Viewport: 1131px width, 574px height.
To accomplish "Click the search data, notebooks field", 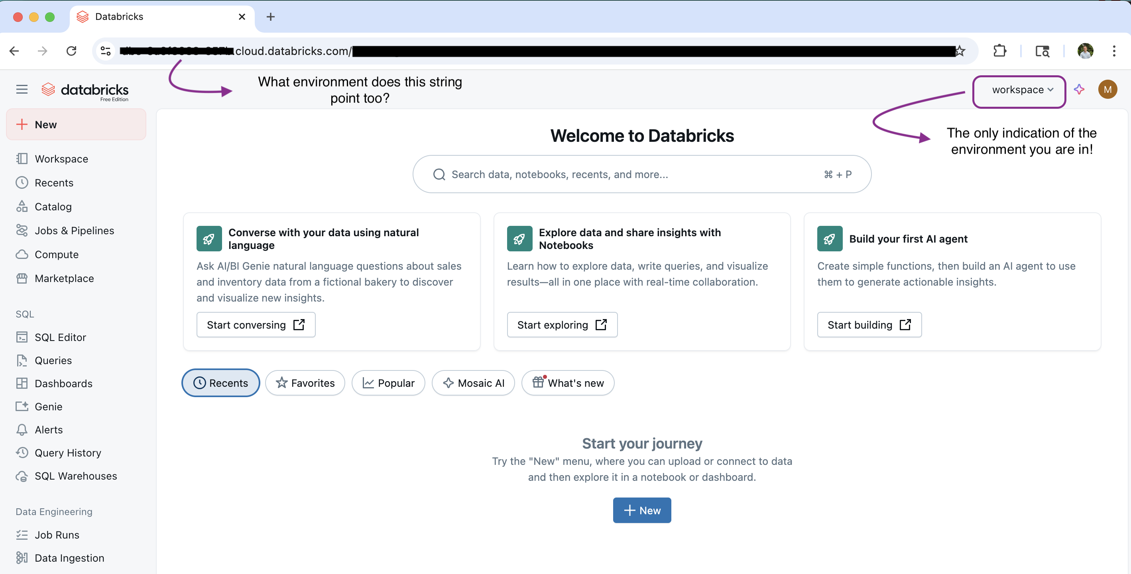I will click(642, 174).
